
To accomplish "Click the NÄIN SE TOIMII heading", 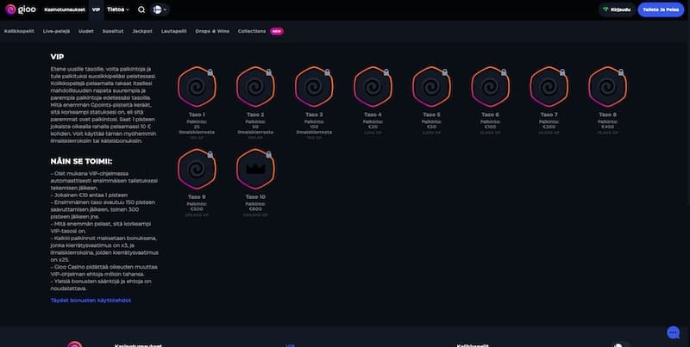I will point(81,161).
